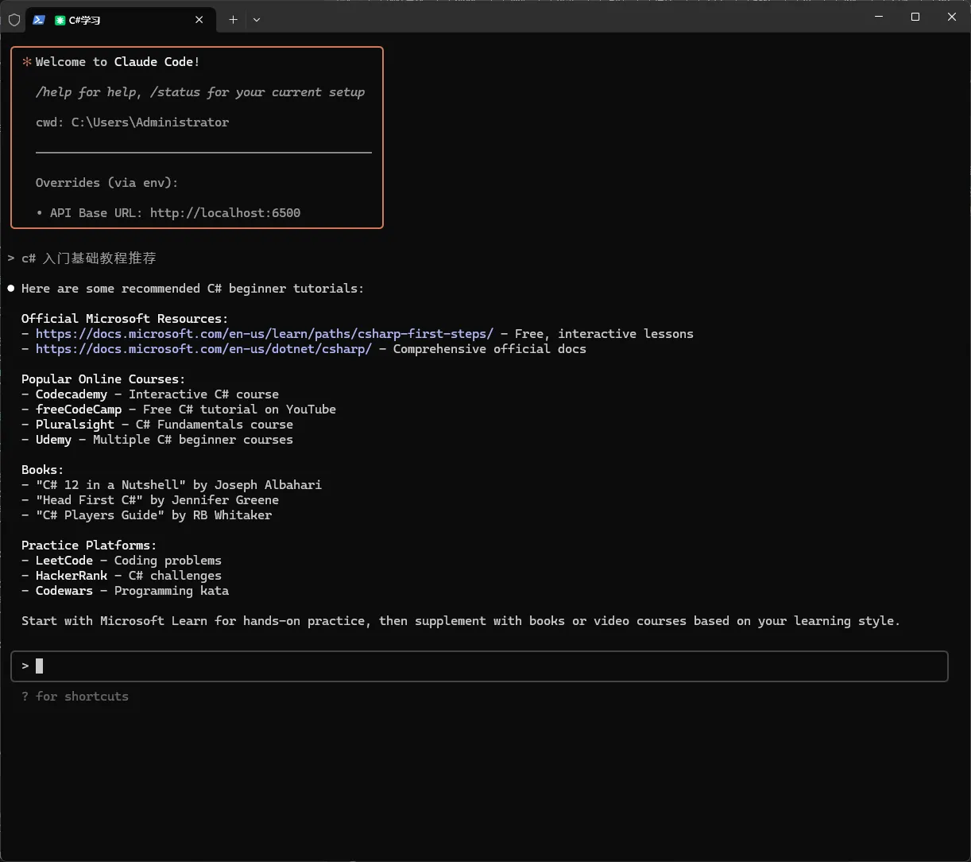Click the shield icon in the title bar
Image resolution: width=971 pixels, height=862 pixels.
(x=14, y=20)
